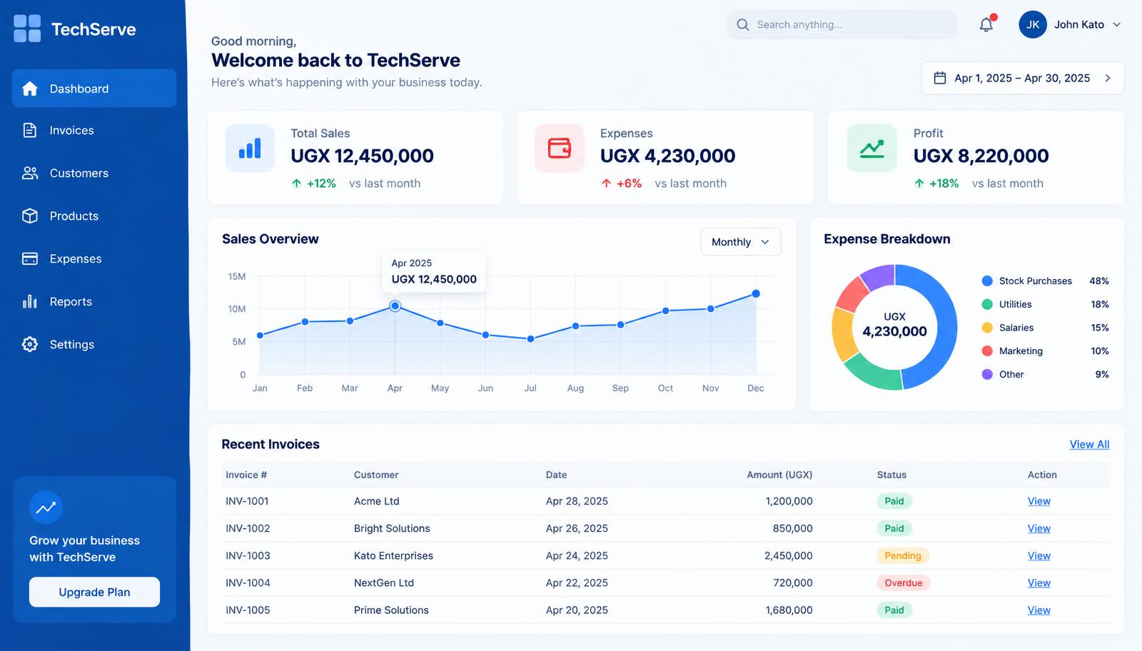The width and height of the screenshot is (1142, 651).
Task: Click the Invoice # column header
Action: (x=246, y=475)
